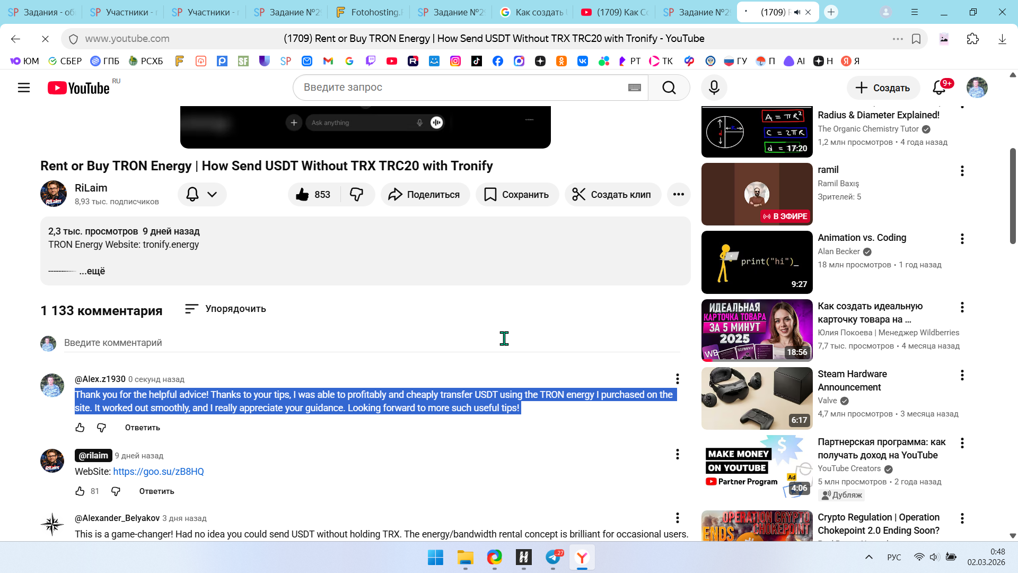Click the browser bookmark icon in address bar

point(916,39)
